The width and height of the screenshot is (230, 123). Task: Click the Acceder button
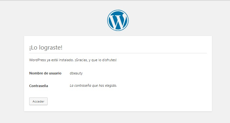click(x=38, y=102)
